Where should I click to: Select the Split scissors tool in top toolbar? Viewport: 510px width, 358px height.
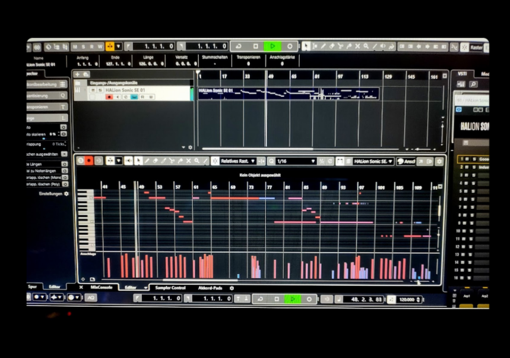tap(341, 46)
